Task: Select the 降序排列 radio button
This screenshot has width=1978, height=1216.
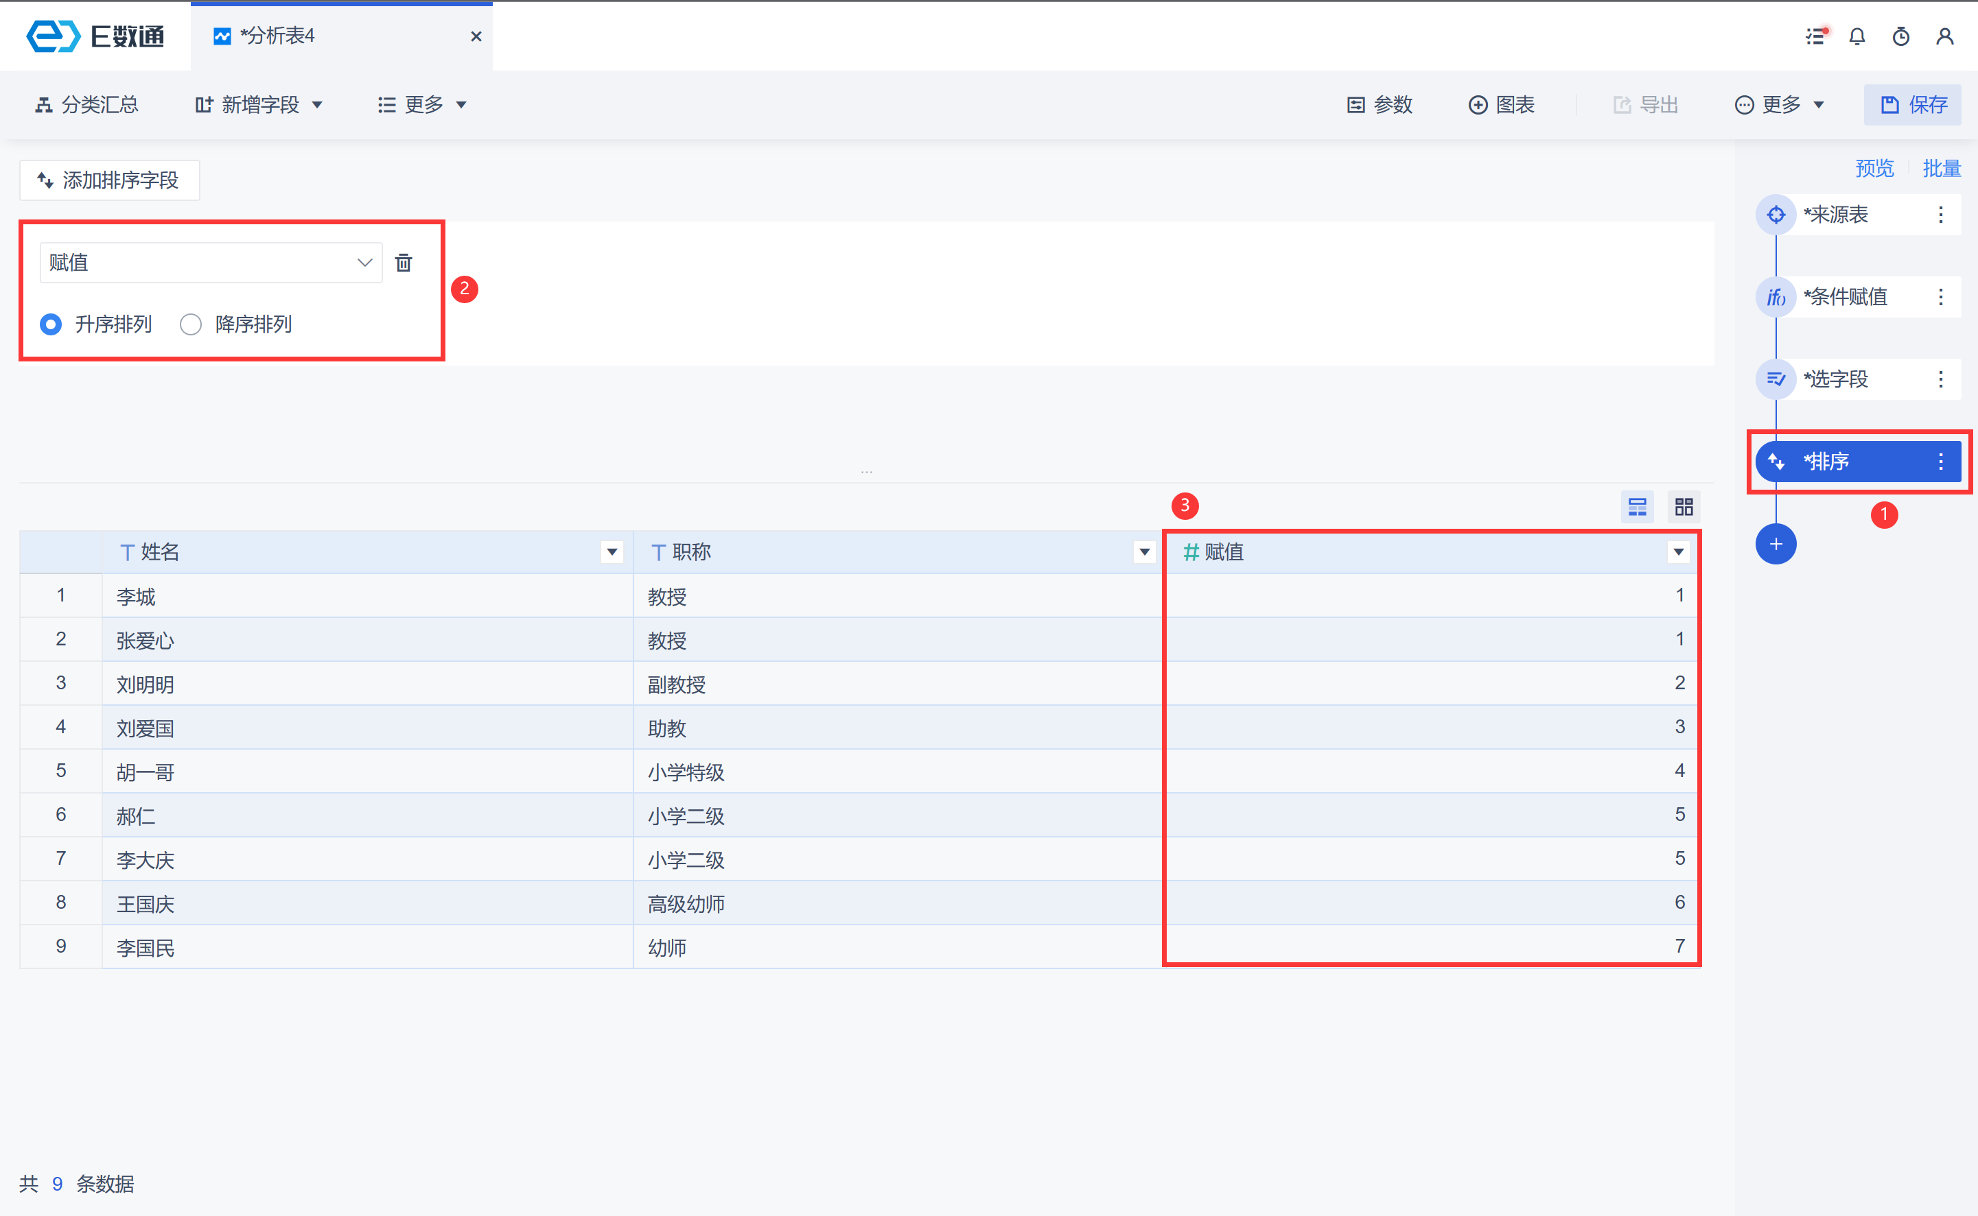Action: coord(191,324)
